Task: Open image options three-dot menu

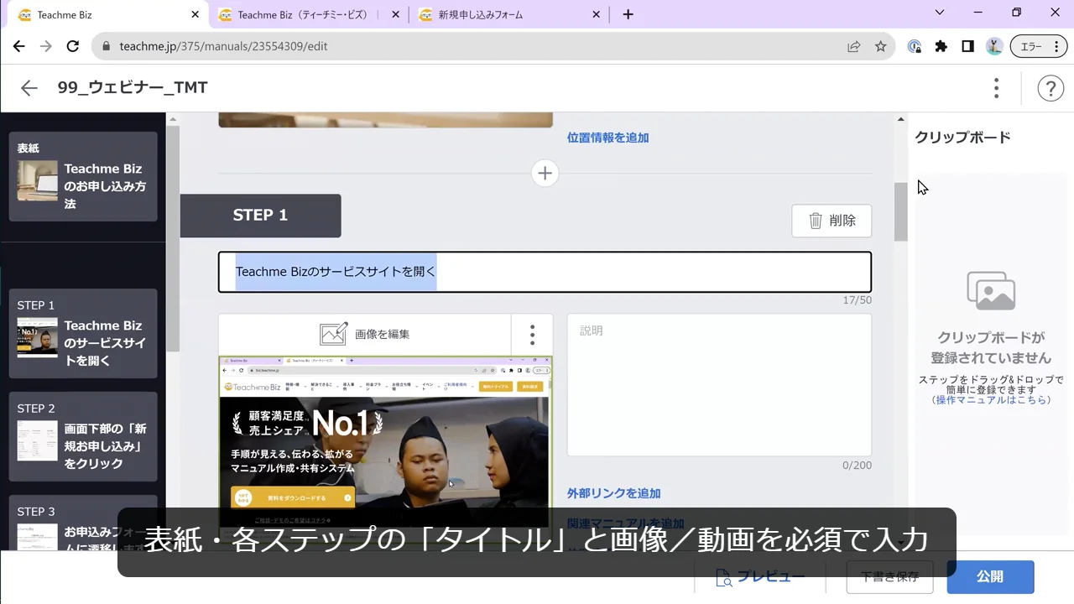Action: pyautogui.click(x=532, y=335)
